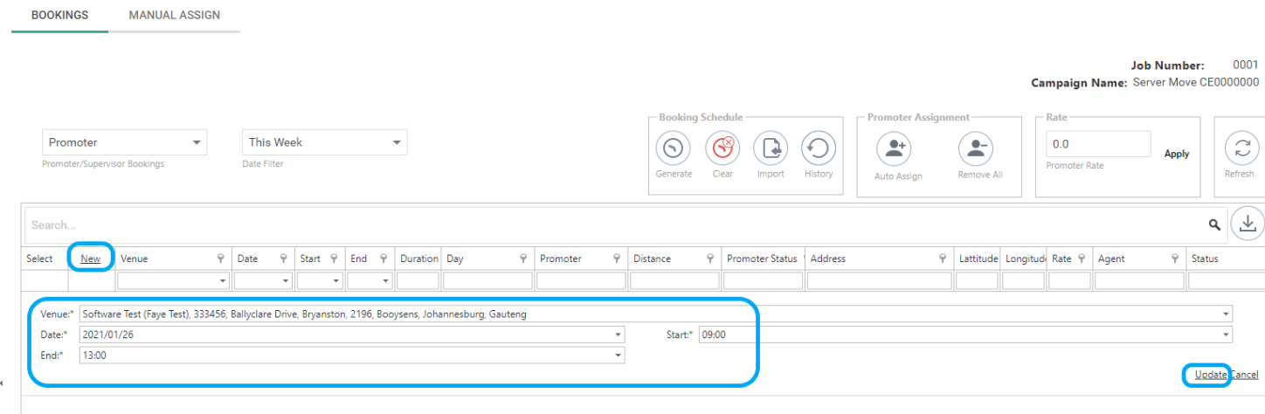Open the booking History icon
This screenshot has height=414, width=1265.
[819, 149]
